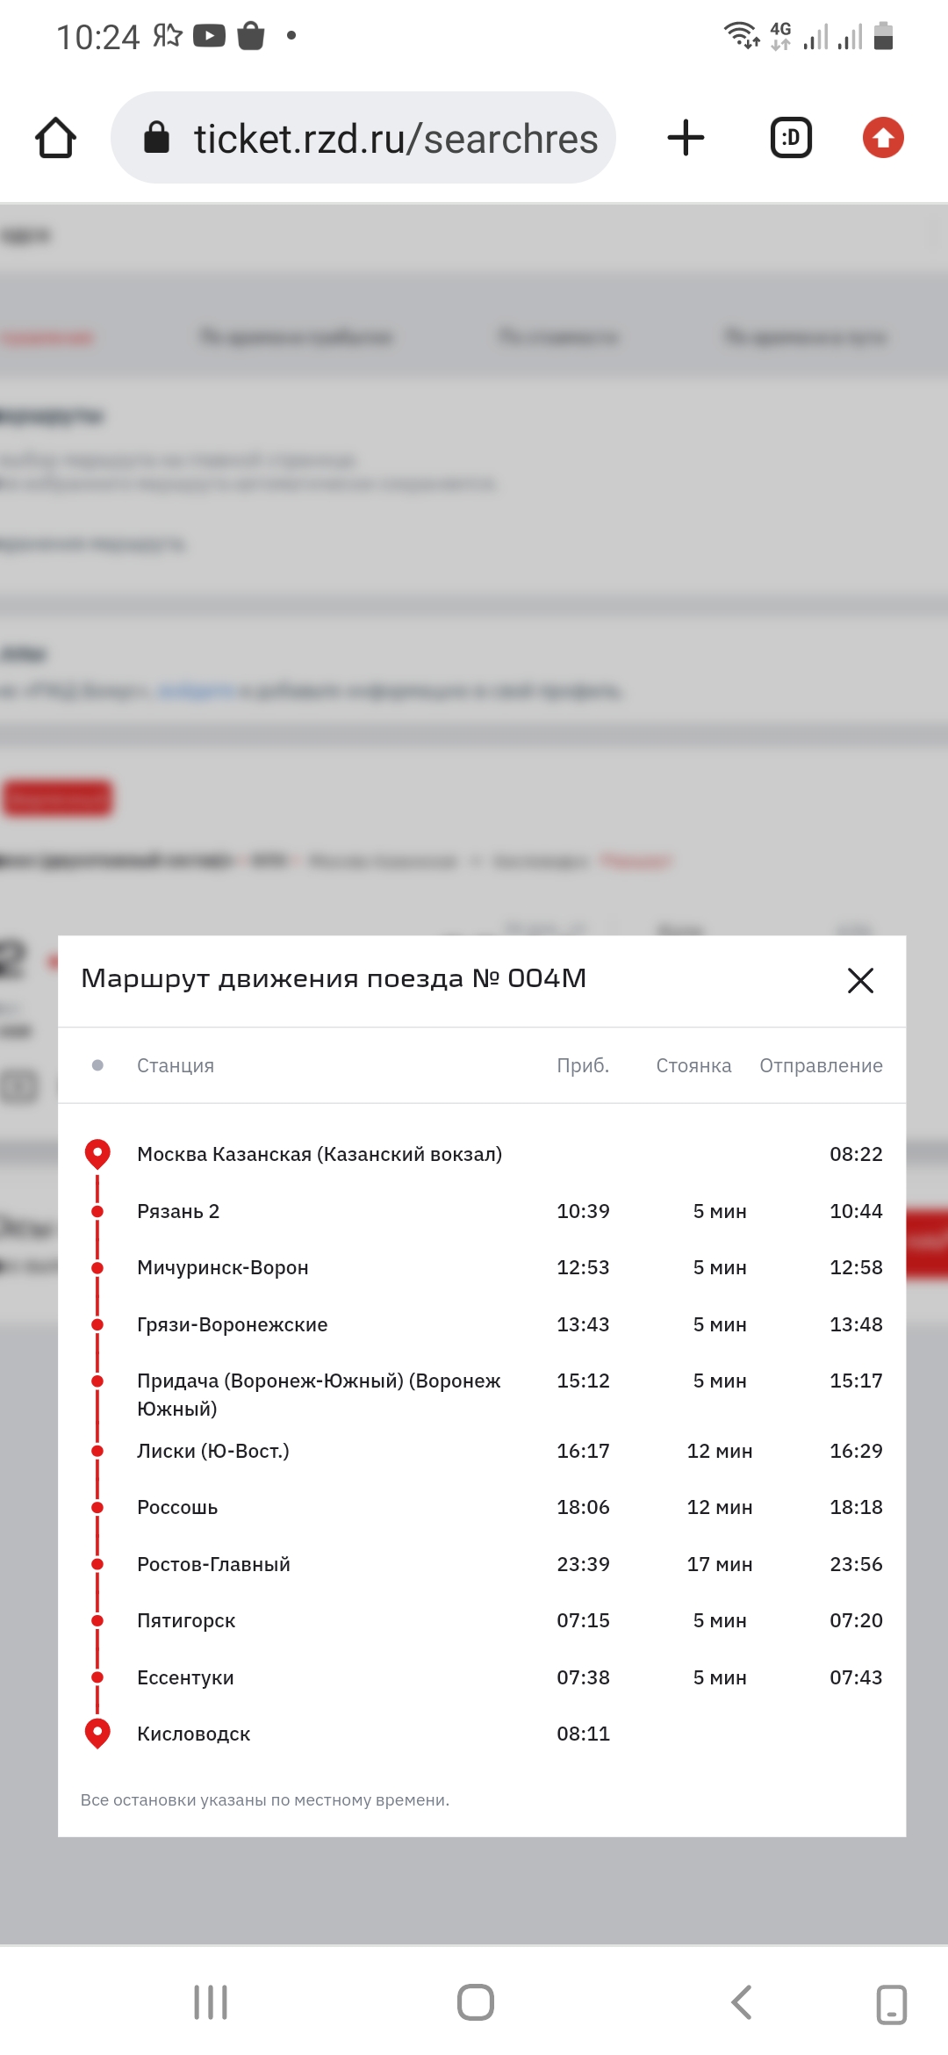948x2055 pixels.
Task: Tap the Станция column header
Action: (x=176, y=1065)
